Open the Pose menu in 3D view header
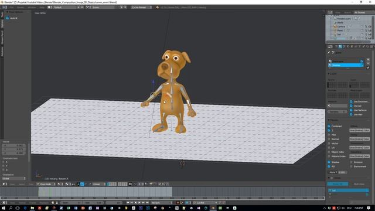The width and height of the screenshot is (375, 211). click(31, 184)
